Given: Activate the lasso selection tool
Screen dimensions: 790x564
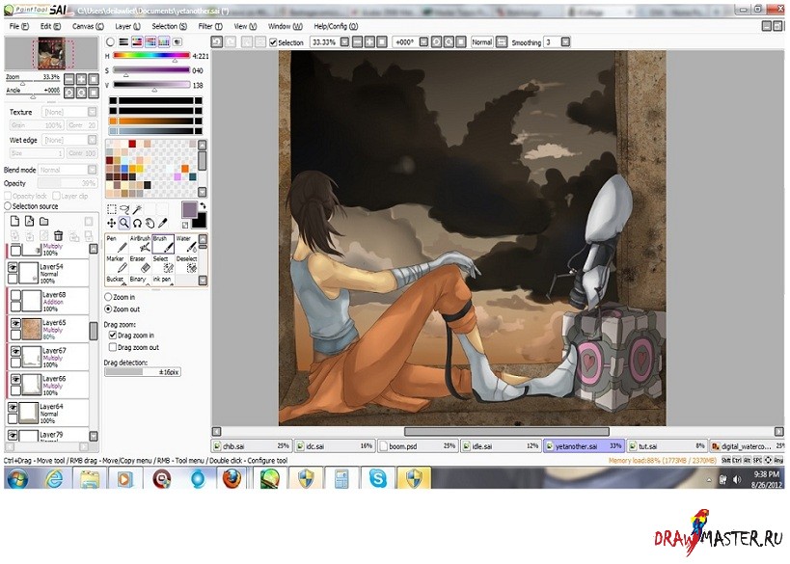Looking at the screenshot, I should (123, 209).
